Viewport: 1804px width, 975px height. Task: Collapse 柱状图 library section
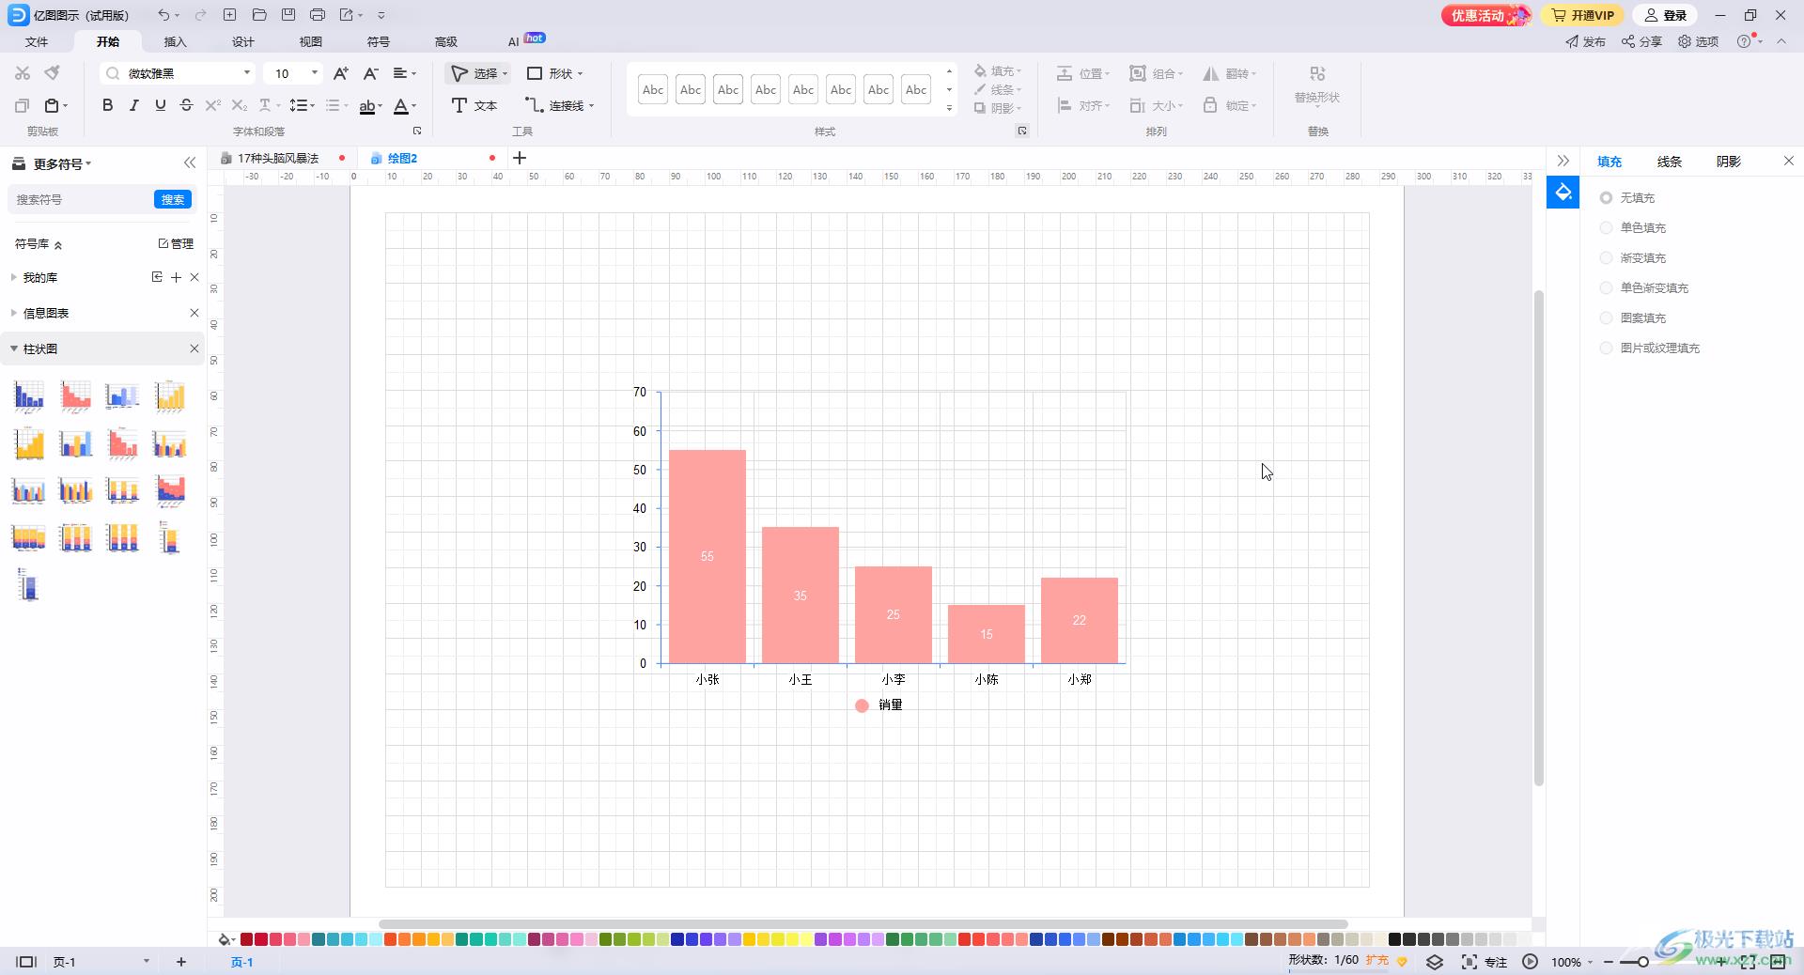(14, 348)
